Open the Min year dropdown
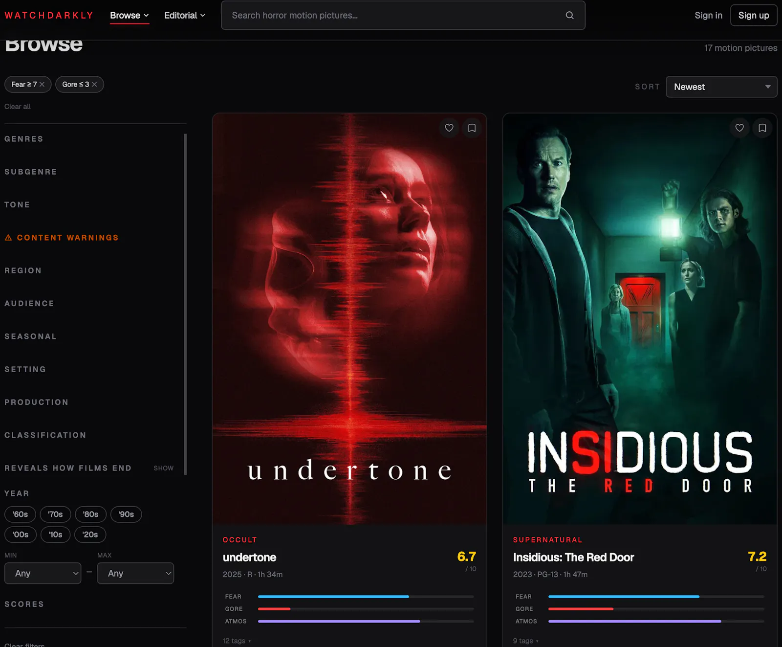 coord(43,573)
